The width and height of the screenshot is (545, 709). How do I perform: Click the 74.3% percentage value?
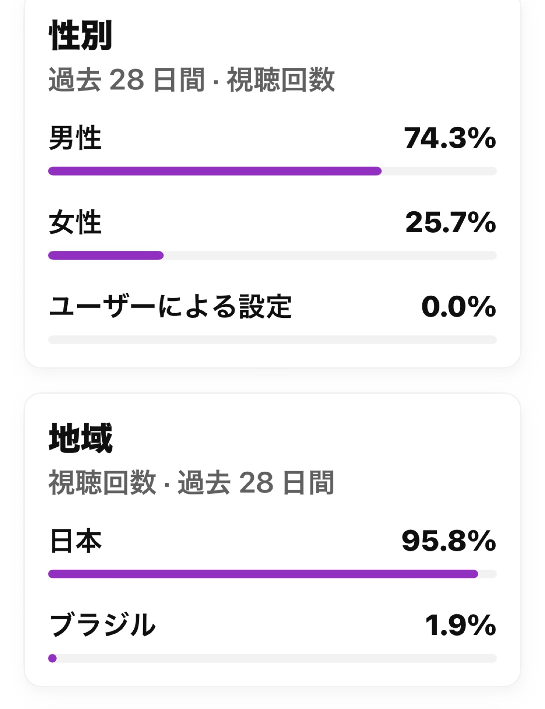[x=450, y=138]
